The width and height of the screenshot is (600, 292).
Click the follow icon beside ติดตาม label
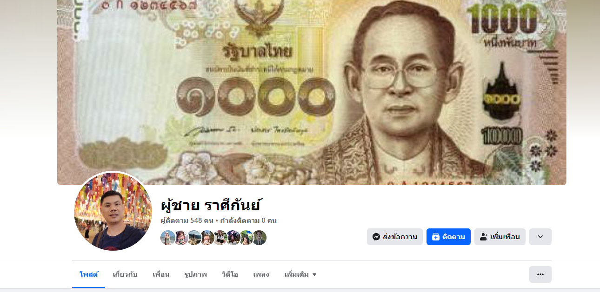[436, 237]
